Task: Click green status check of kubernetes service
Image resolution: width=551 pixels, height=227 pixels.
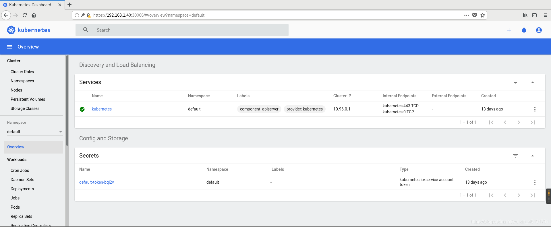Action: tap(82, 109)
